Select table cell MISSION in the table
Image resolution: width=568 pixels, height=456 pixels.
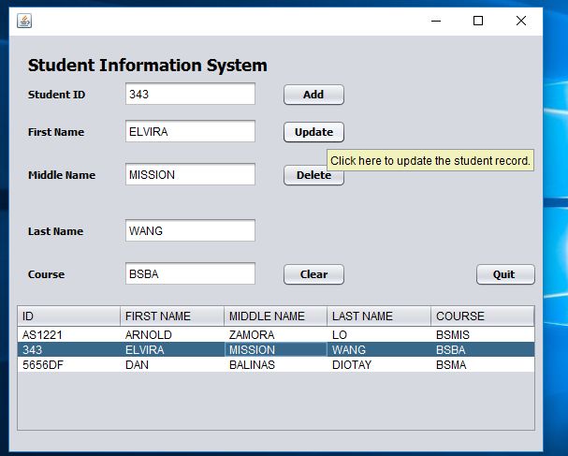pos(276,349)
